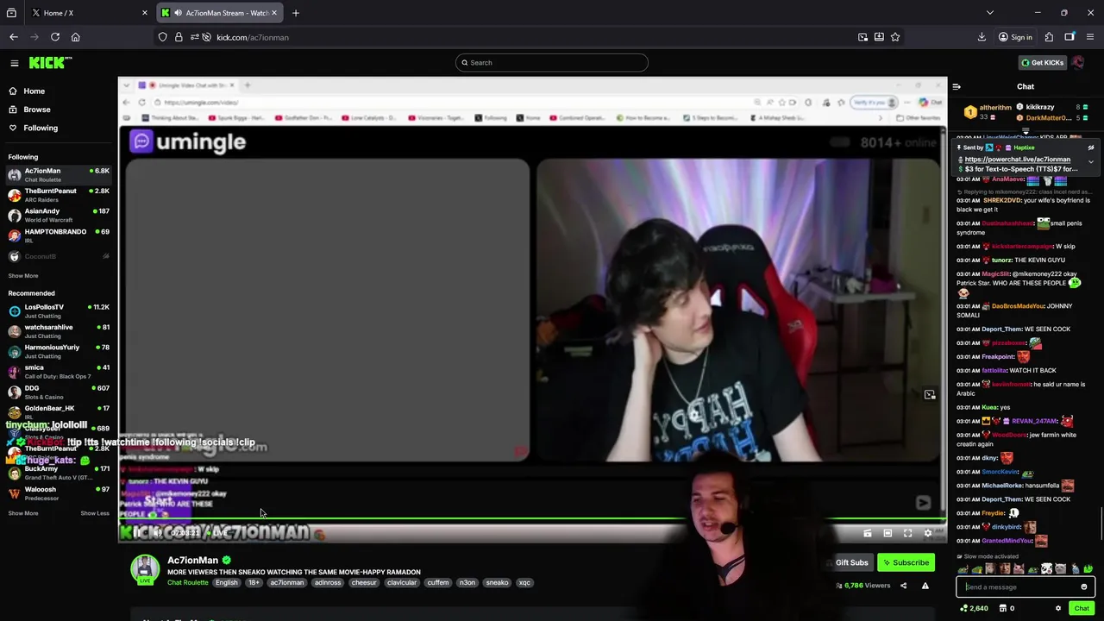
Task: Click Chat Roulette category link
Action: point(188,582)
